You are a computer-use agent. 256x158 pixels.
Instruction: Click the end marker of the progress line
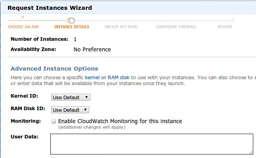pyautogui.click(x=233, y=20)
